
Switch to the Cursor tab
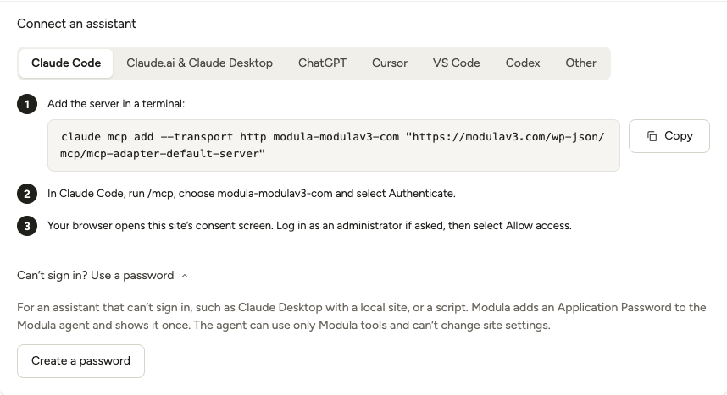[390, 63]
